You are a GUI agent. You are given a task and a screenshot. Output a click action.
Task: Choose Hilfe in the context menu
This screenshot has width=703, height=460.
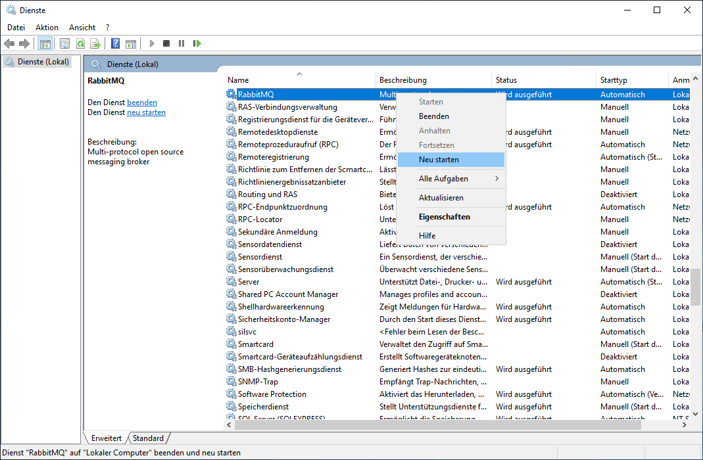tap(452, 236)
